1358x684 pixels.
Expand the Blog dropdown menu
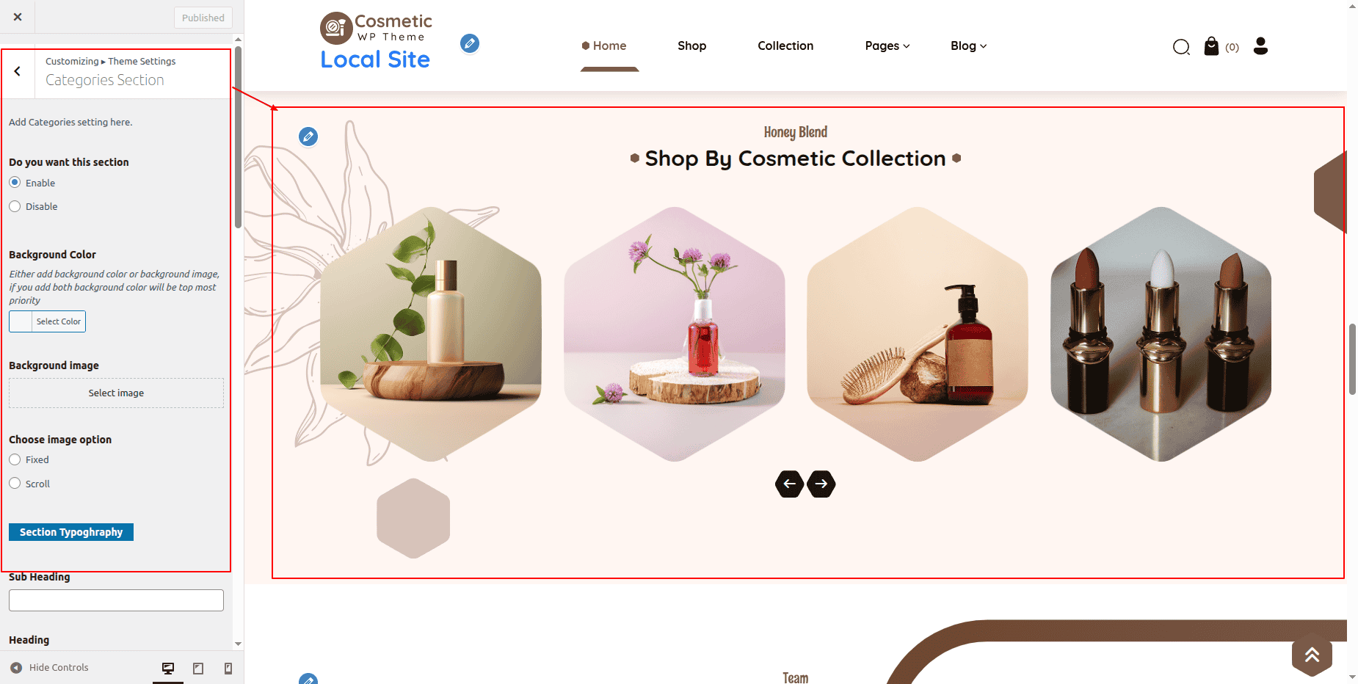(969, 46)
